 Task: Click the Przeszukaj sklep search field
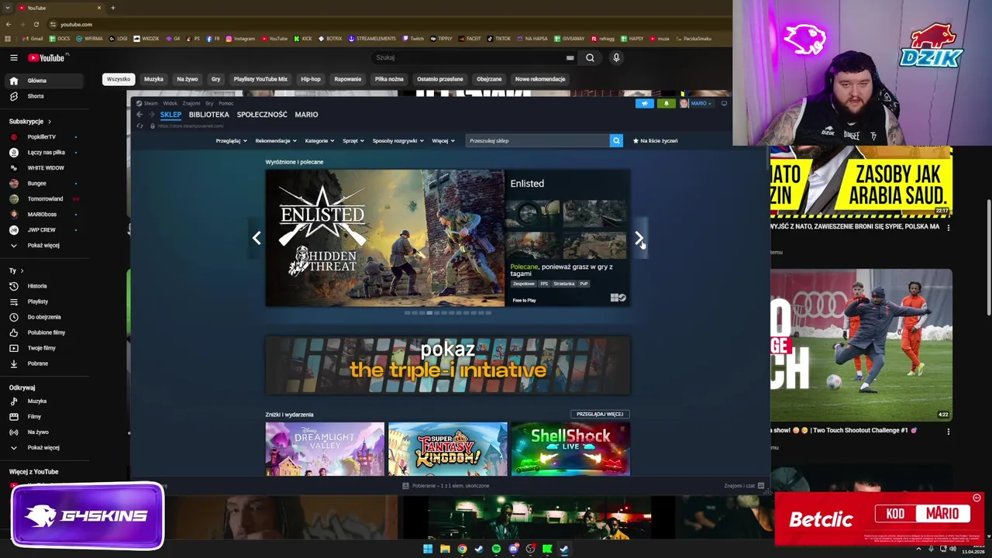pos(538,140)
